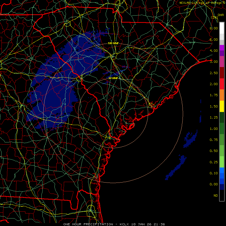This screenshot has height=226, width=226.
Task: Click the orange 1.75 inch legend color
Action: (222, 95)
